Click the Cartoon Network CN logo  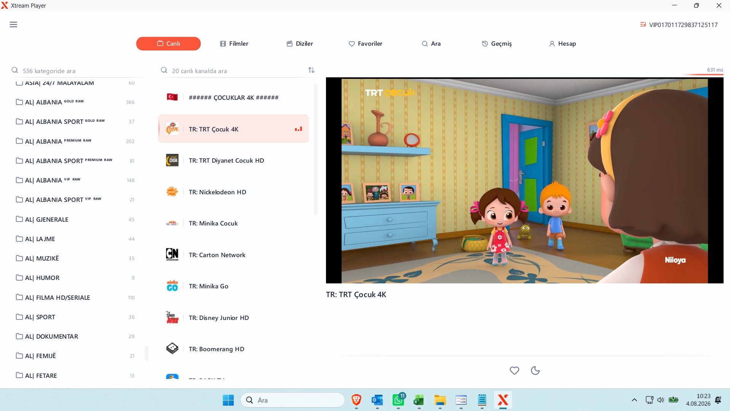172,254
